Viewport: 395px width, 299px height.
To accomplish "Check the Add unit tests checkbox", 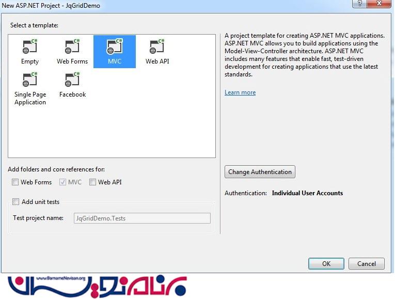I will click(x=15, y=201).
